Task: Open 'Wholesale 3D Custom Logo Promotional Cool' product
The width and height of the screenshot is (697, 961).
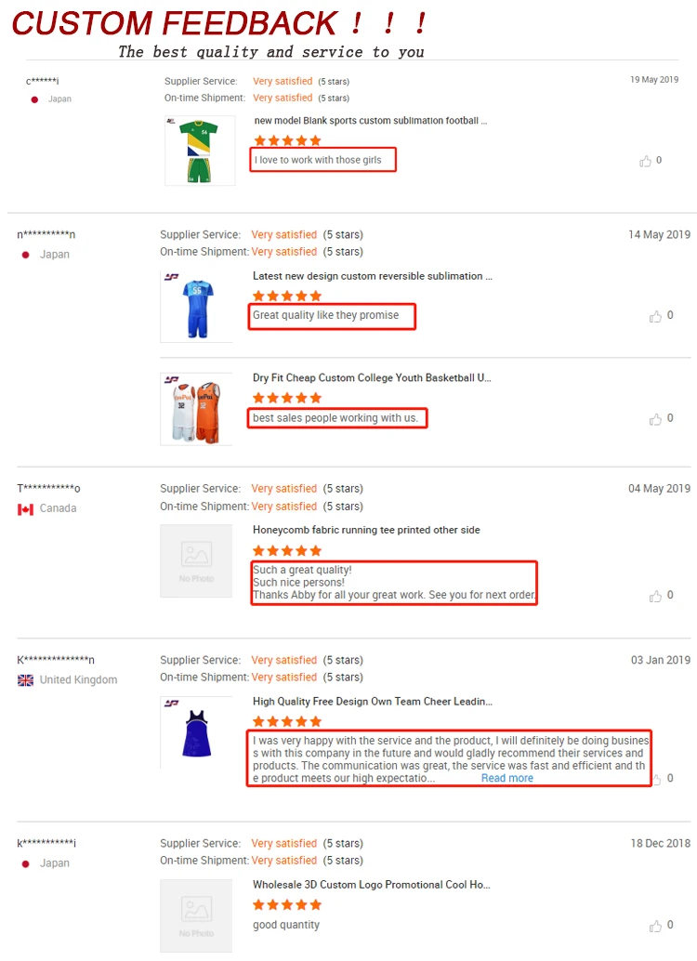Action: (x=372, y=885)
